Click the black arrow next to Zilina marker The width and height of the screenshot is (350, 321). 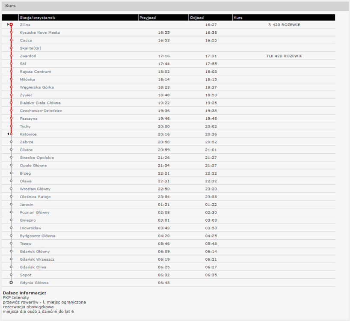tap(8, 24)
